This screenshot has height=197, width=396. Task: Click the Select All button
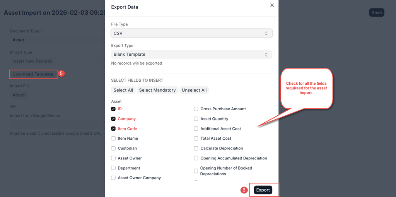(x=123, y=90)
